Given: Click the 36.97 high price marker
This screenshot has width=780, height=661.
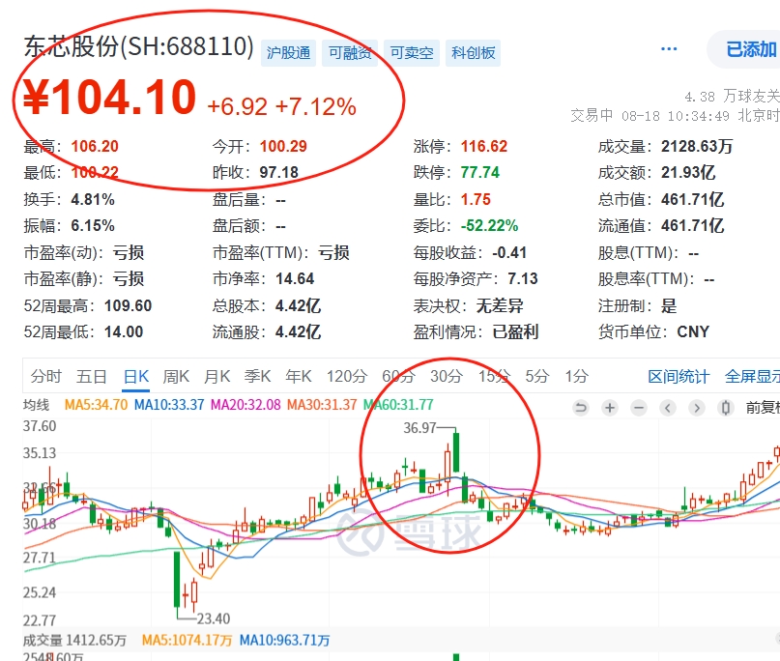Looking at the screenshot, I should point(419,428).
